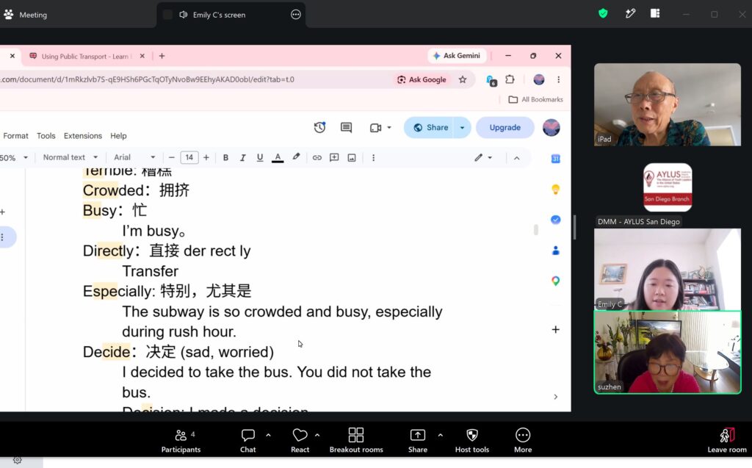
Task: Expand the Share button dropdown arrow
Action: click(x=462, y=128)
